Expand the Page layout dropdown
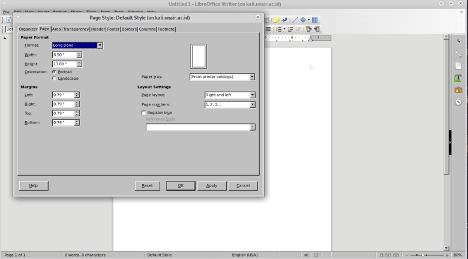Image resolution: width=468 pixels, height=259 pixels. tap(252, 95)
